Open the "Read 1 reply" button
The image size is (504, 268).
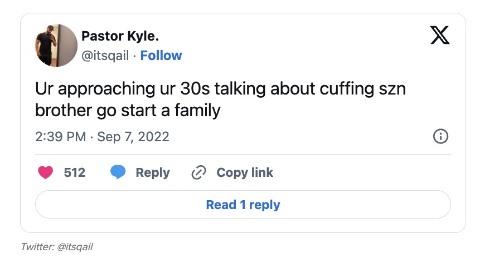[243, 205]
